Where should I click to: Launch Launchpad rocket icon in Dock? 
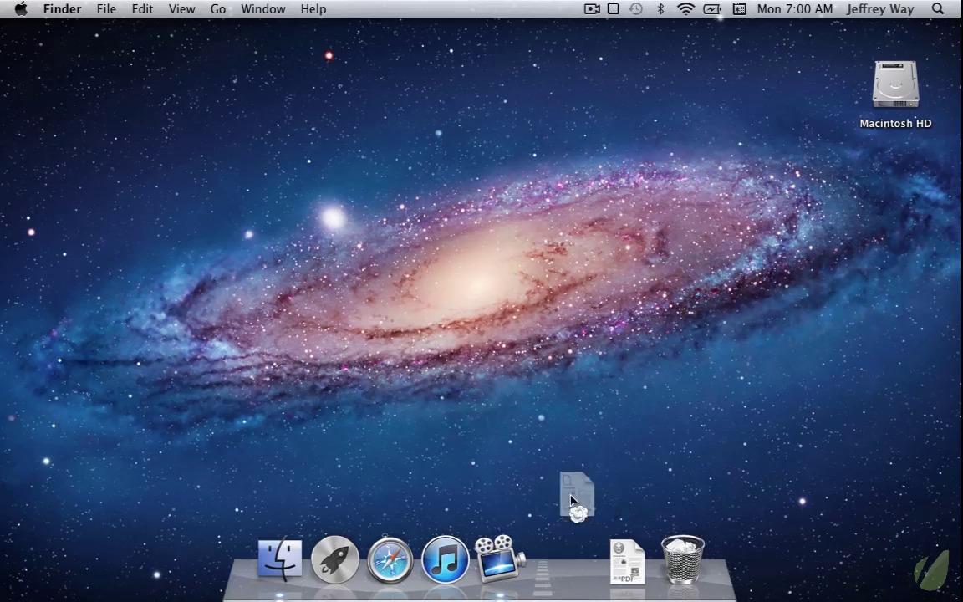(x=335, y=559)
